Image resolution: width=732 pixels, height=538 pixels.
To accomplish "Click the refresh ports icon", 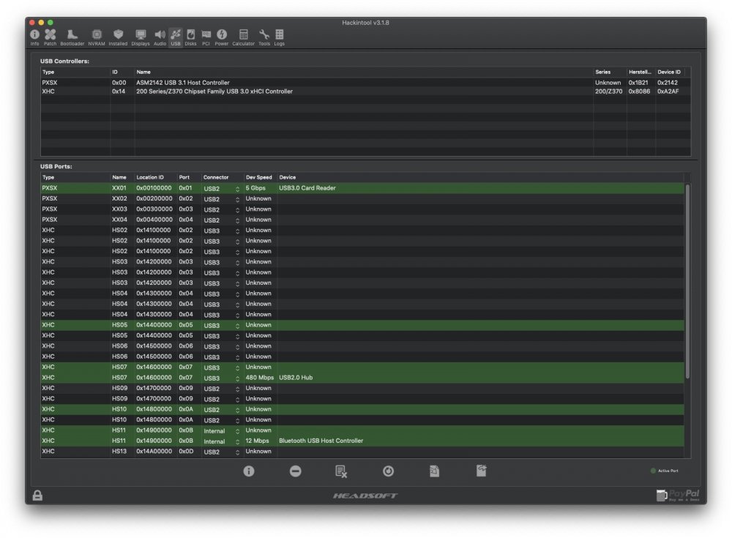I will tap(389, 471).
